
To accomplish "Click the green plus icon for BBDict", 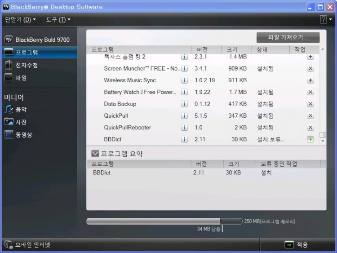I will (310, 139).
